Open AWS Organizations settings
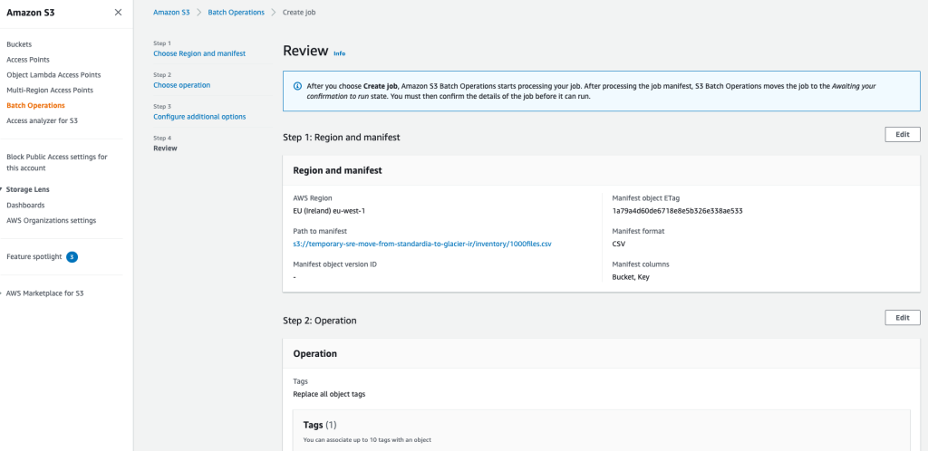Screen dimensions: 928x451 tap(51, 220)
